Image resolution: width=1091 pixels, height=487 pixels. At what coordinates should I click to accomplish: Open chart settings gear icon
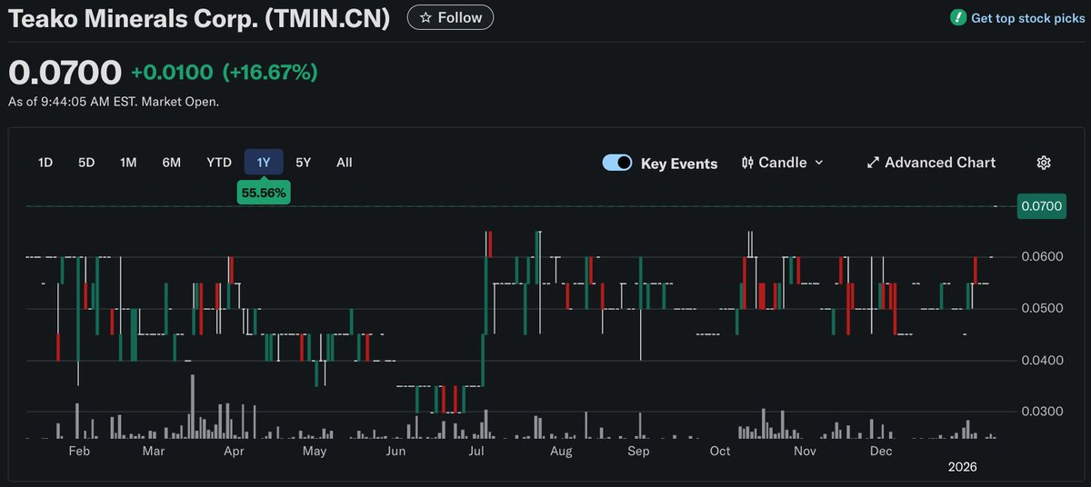1044,163
